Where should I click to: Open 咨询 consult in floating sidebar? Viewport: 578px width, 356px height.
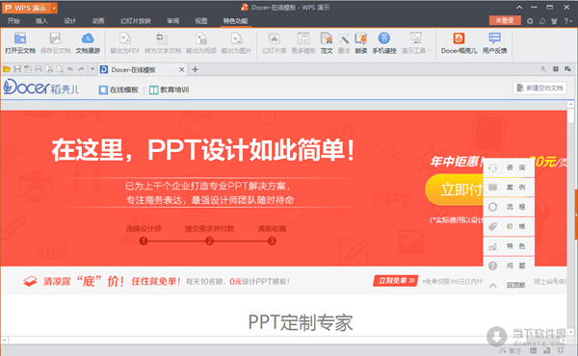(x=509, y=167)
